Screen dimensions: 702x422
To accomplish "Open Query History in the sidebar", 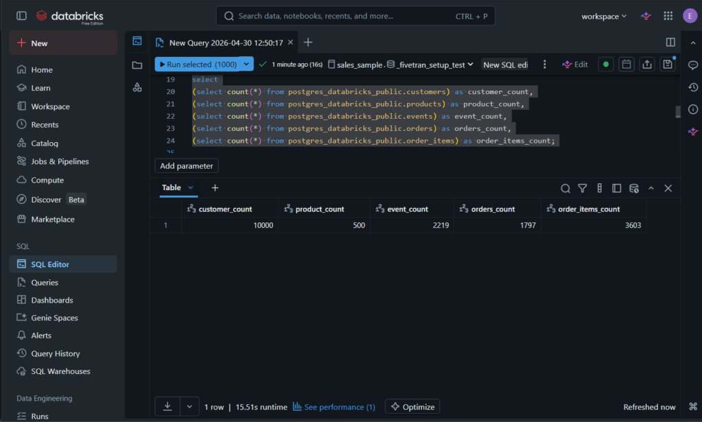I will (63, 353).
